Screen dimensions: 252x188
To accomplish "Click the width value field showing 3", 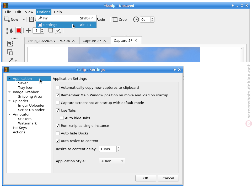I will tap(36, 30).
